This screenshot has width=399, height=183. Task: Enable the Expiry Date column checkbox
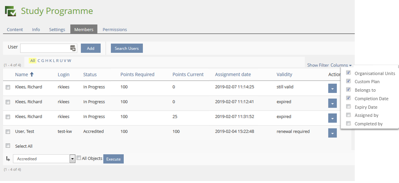pos(348,107)
